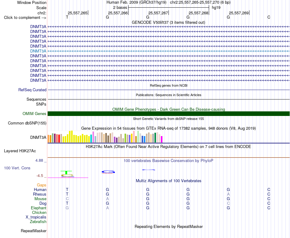Screen dimensions: 290x238
Task: Click 'Human Feb. 2009 (GRCh37/hg19)' assembly text
Action: [x=136, y=2]
